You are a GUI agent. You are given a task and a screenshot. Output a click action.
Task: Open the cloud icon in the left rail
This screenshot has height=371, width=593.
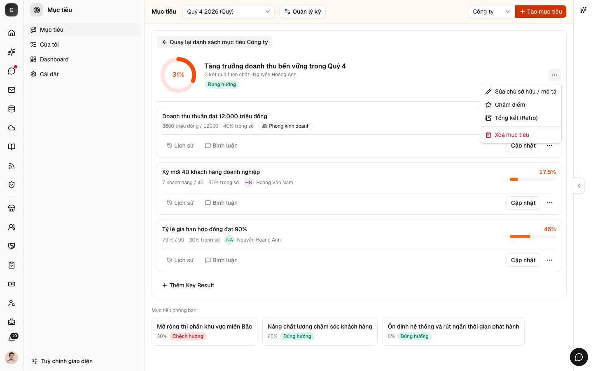click(12, 128)
